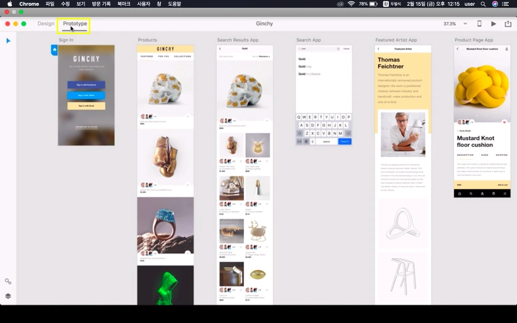Select FOR YOU tab in Products artboard
The width and height of the screenshot is (517, 323).
pos(163,56)
